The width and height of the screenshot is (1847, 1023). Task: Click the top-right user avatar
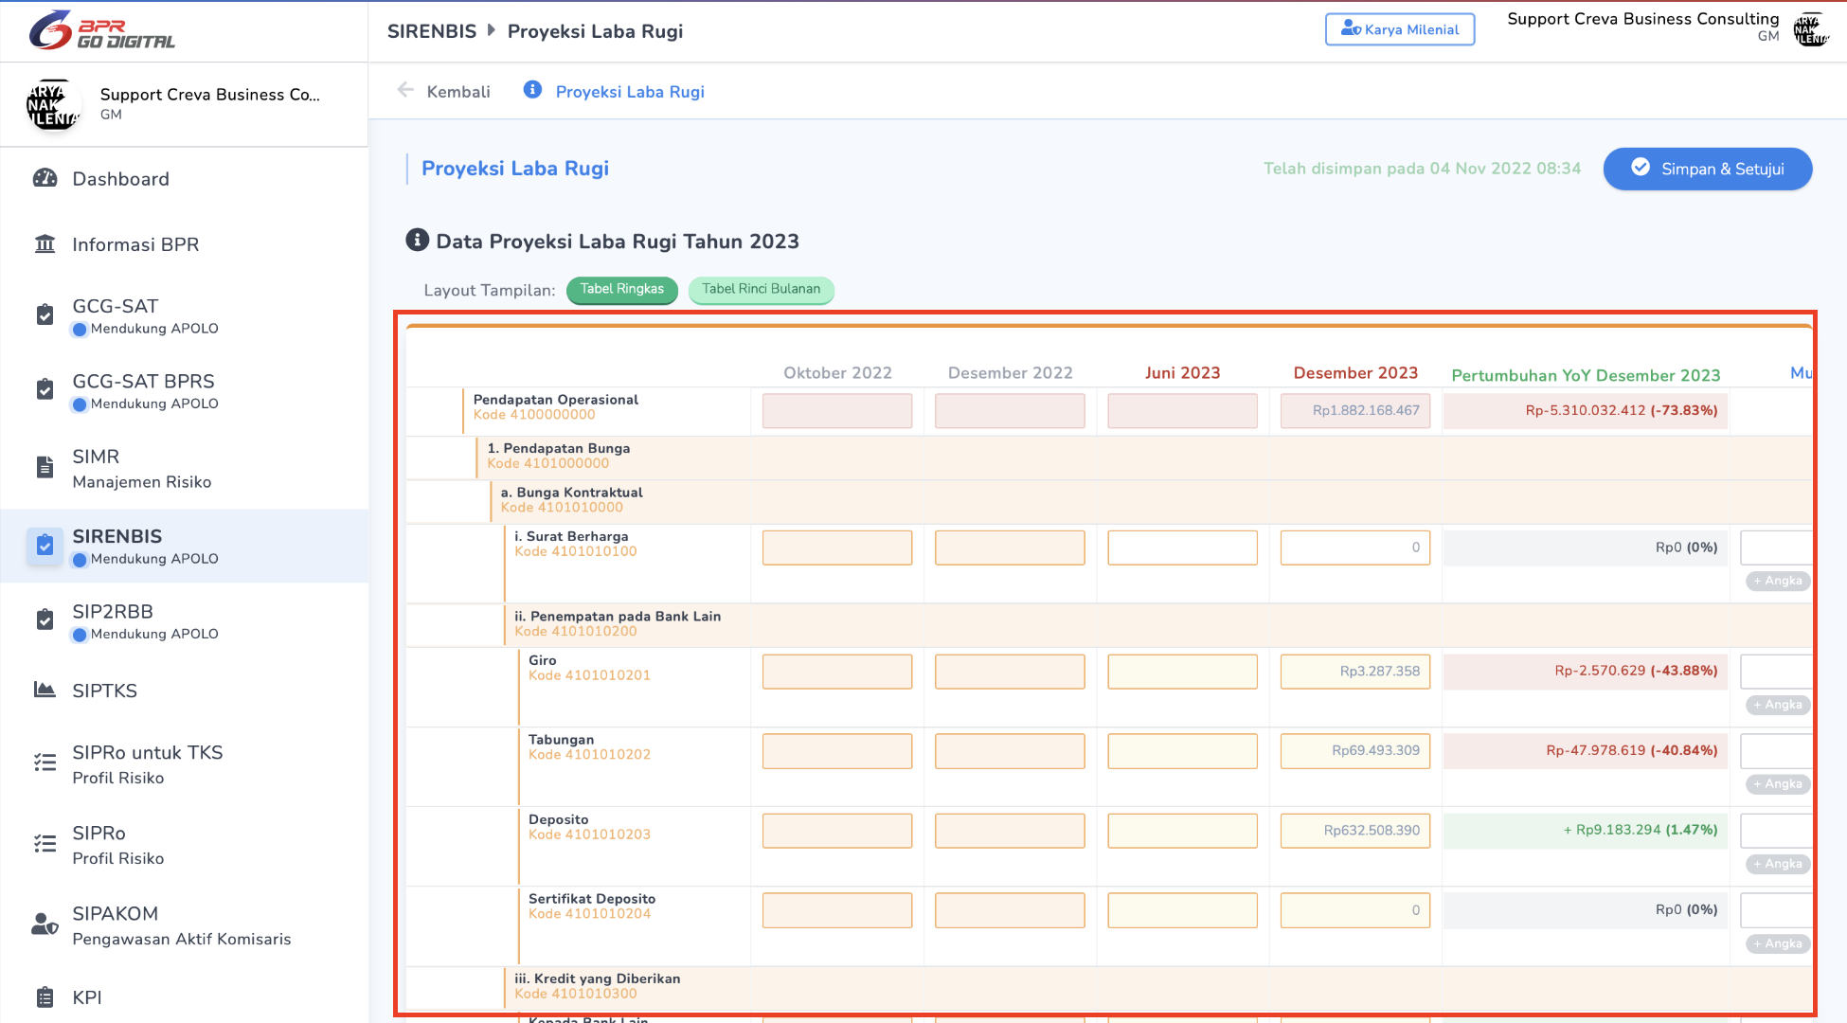[1811, 29]
